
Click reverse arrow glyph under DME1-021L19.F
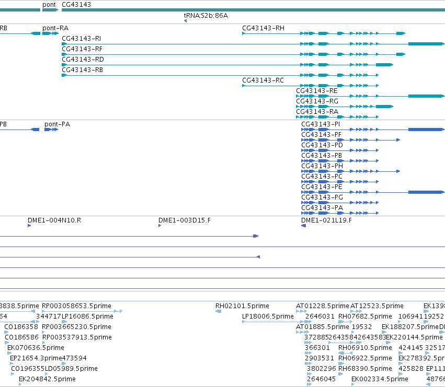pyautogui.click(x=303, y=226)
